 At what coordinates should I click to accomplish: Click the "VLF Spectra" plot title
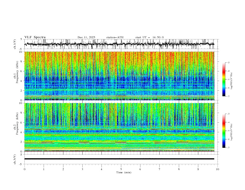[x=35, y=37]
